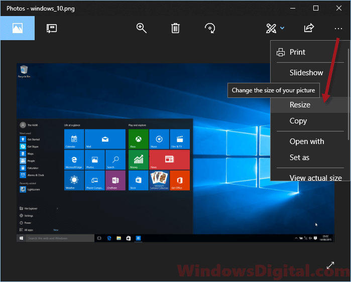Choose Set as from the menu
Viewport: 351px width, 282px height.
(309, 158)
